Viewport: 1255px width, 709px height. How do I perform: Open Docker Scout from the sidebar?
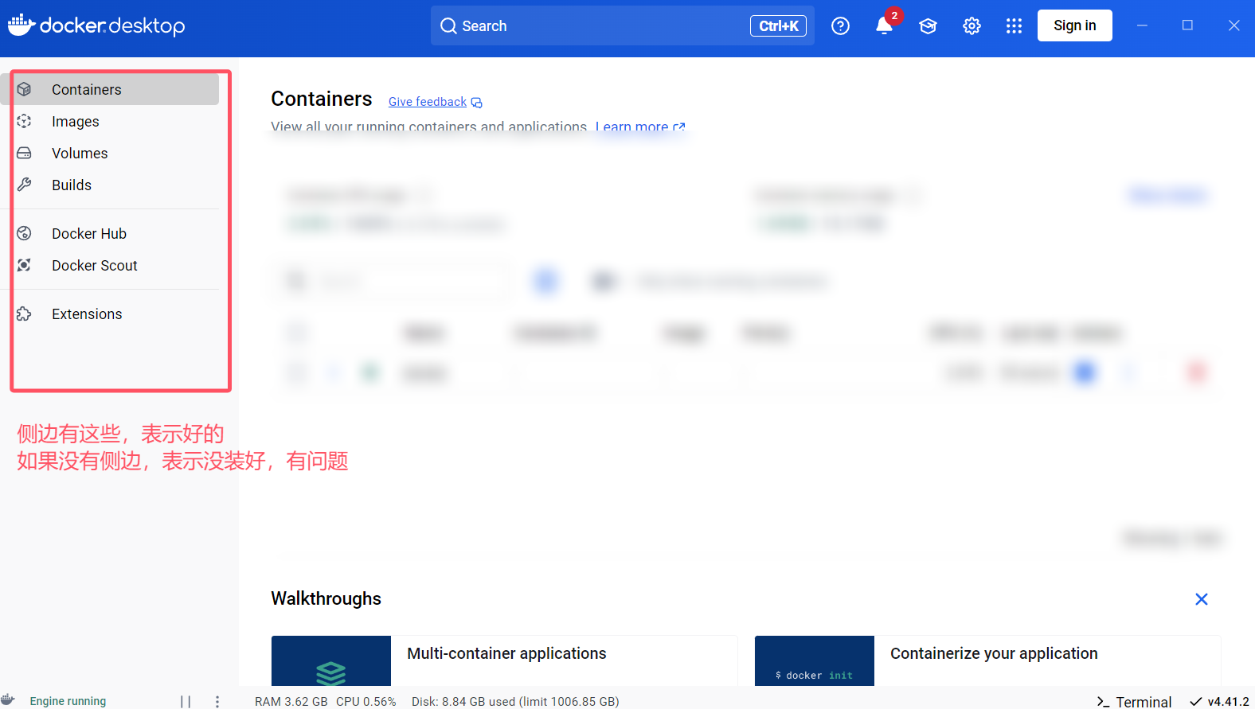[111, 265]
